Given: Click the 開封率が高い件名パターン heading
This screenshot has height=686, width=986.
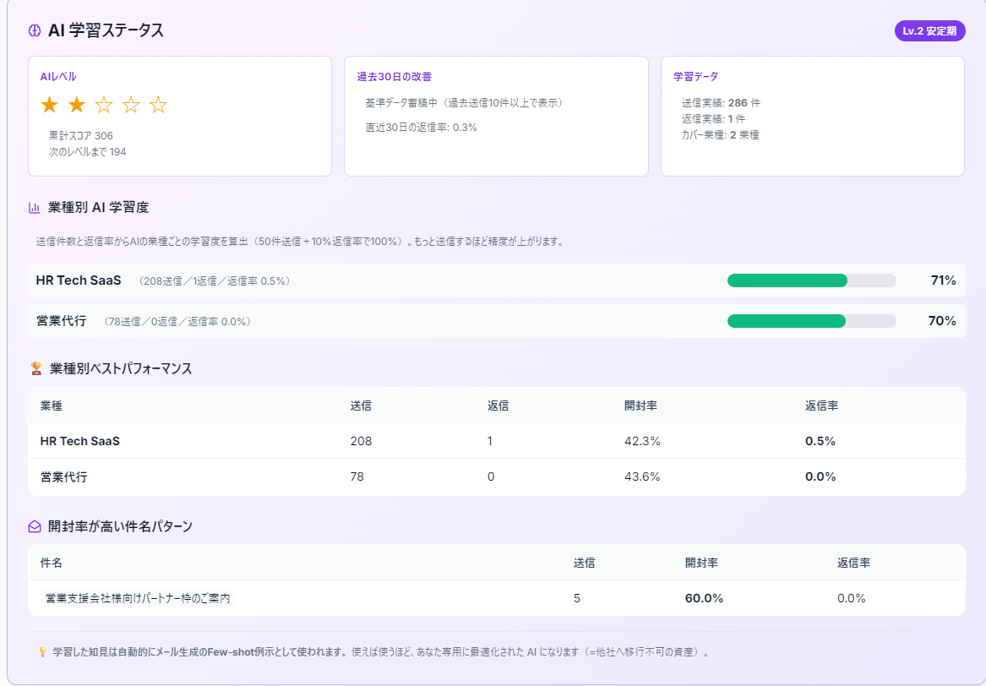Looking at the screenshot, I should 120,527.
